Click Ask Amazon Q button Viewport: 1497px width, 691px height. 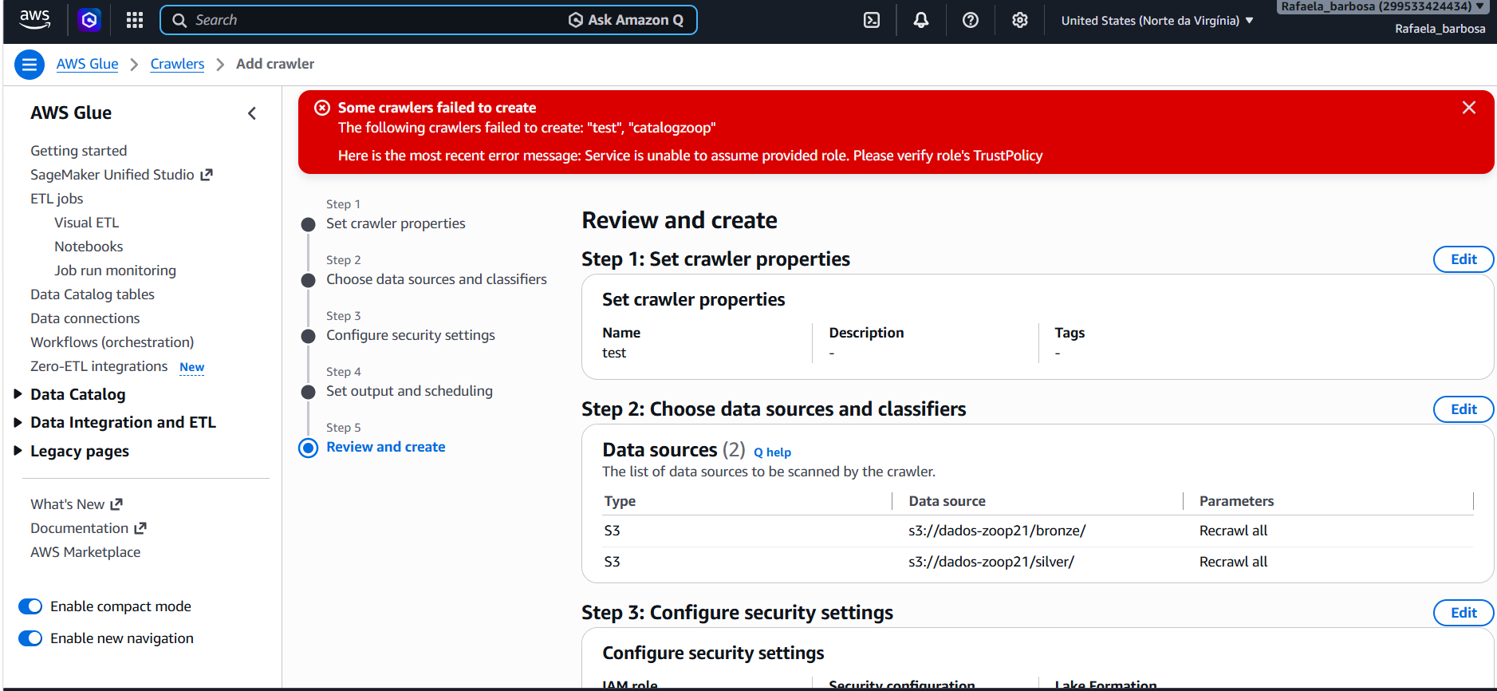pyautogui.click(x=626, y=20)
